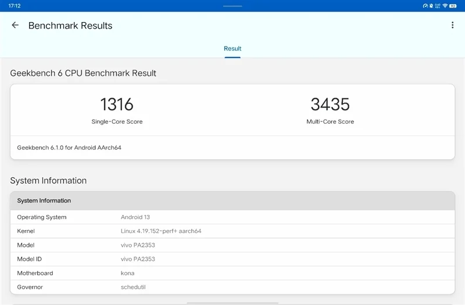The width and height of the screenshot is (465, 305).
Task: Click the multi-core score 3435
Action: [x=330, y=105]
